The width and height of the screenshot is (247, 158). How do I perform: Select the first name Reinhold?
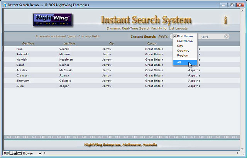(22, 54)
